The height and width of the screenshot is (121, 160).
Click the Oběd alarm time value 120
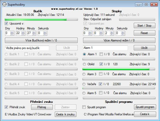pos(115,64)
